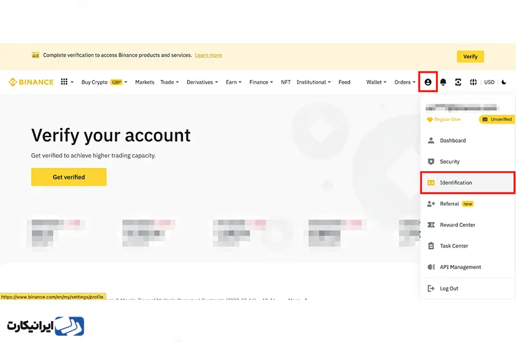
Task: Click the download app QR icon
Action: coord(458,82)
